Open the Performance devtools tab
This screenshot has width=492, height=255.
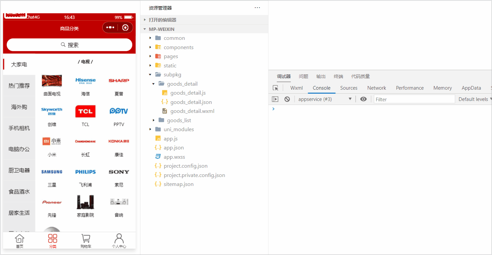[x=410, y=88]
